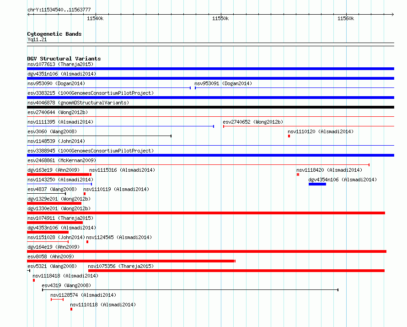Click nsv1128574 (Alsmadi2014) label
The image size is (407, 327).
(x=83, y=295)
